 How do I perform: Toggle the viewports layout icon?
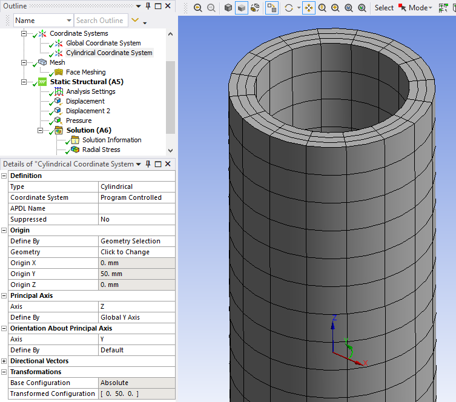click(x=272, y=8)
